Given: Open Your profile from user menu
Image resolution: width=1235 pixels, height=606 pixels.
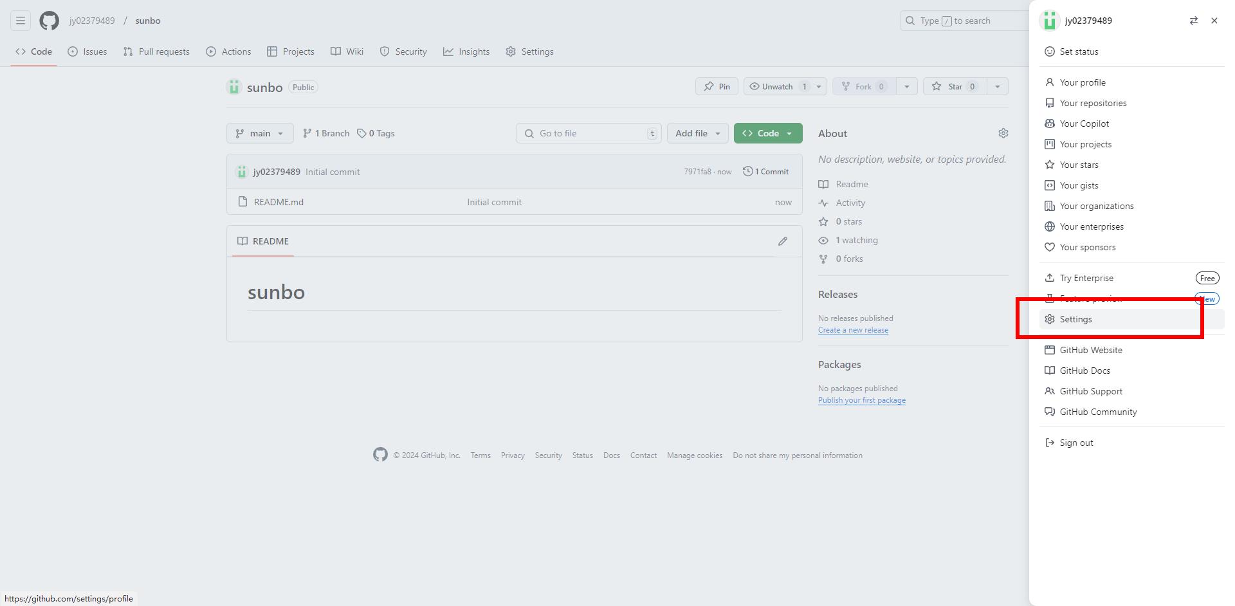Looking at the screenshot, I should (1132, 82).
